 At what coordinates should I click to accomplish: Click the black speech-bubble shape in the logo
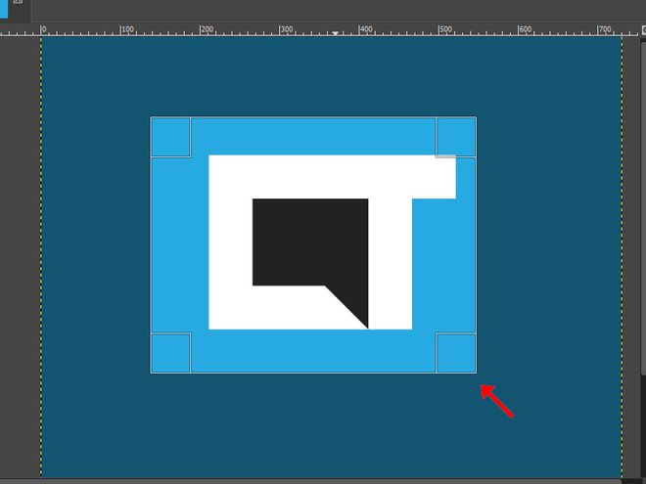point(310,263)
